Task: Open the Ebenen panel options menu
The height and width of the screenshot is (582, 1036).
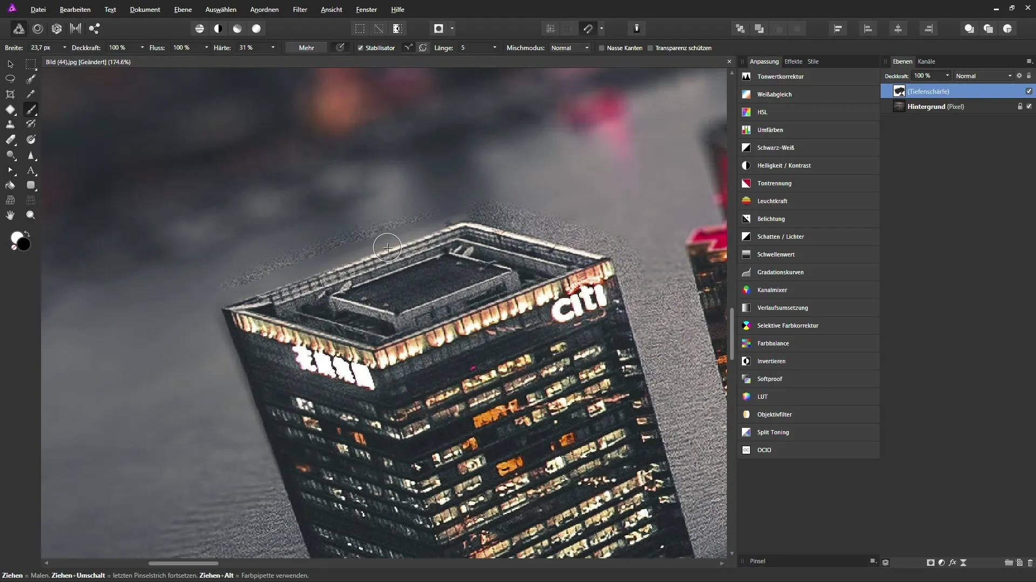Action: click(x=1029, y=61)
